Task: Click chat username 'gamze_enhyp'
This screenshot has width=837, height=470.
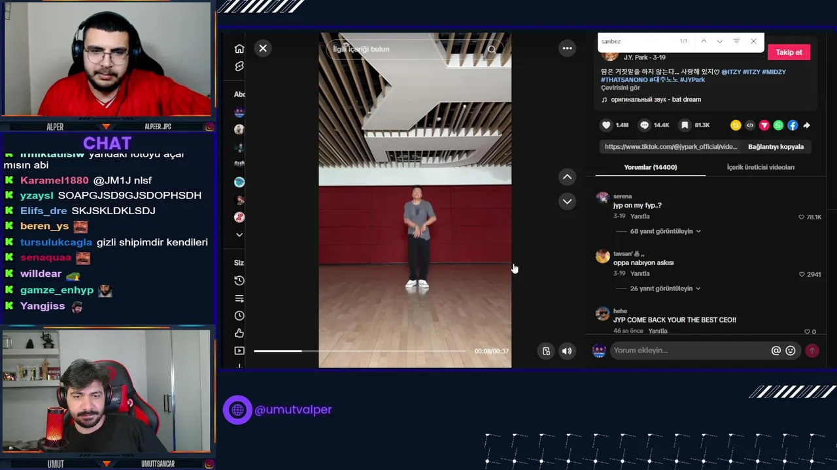Action: pos(57,290)
